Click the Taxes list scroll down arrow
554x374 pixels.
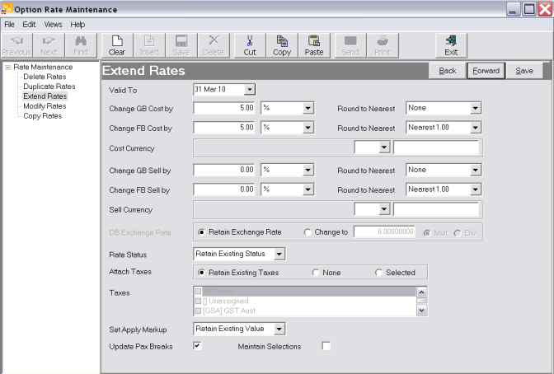click(x=421, y=311)
